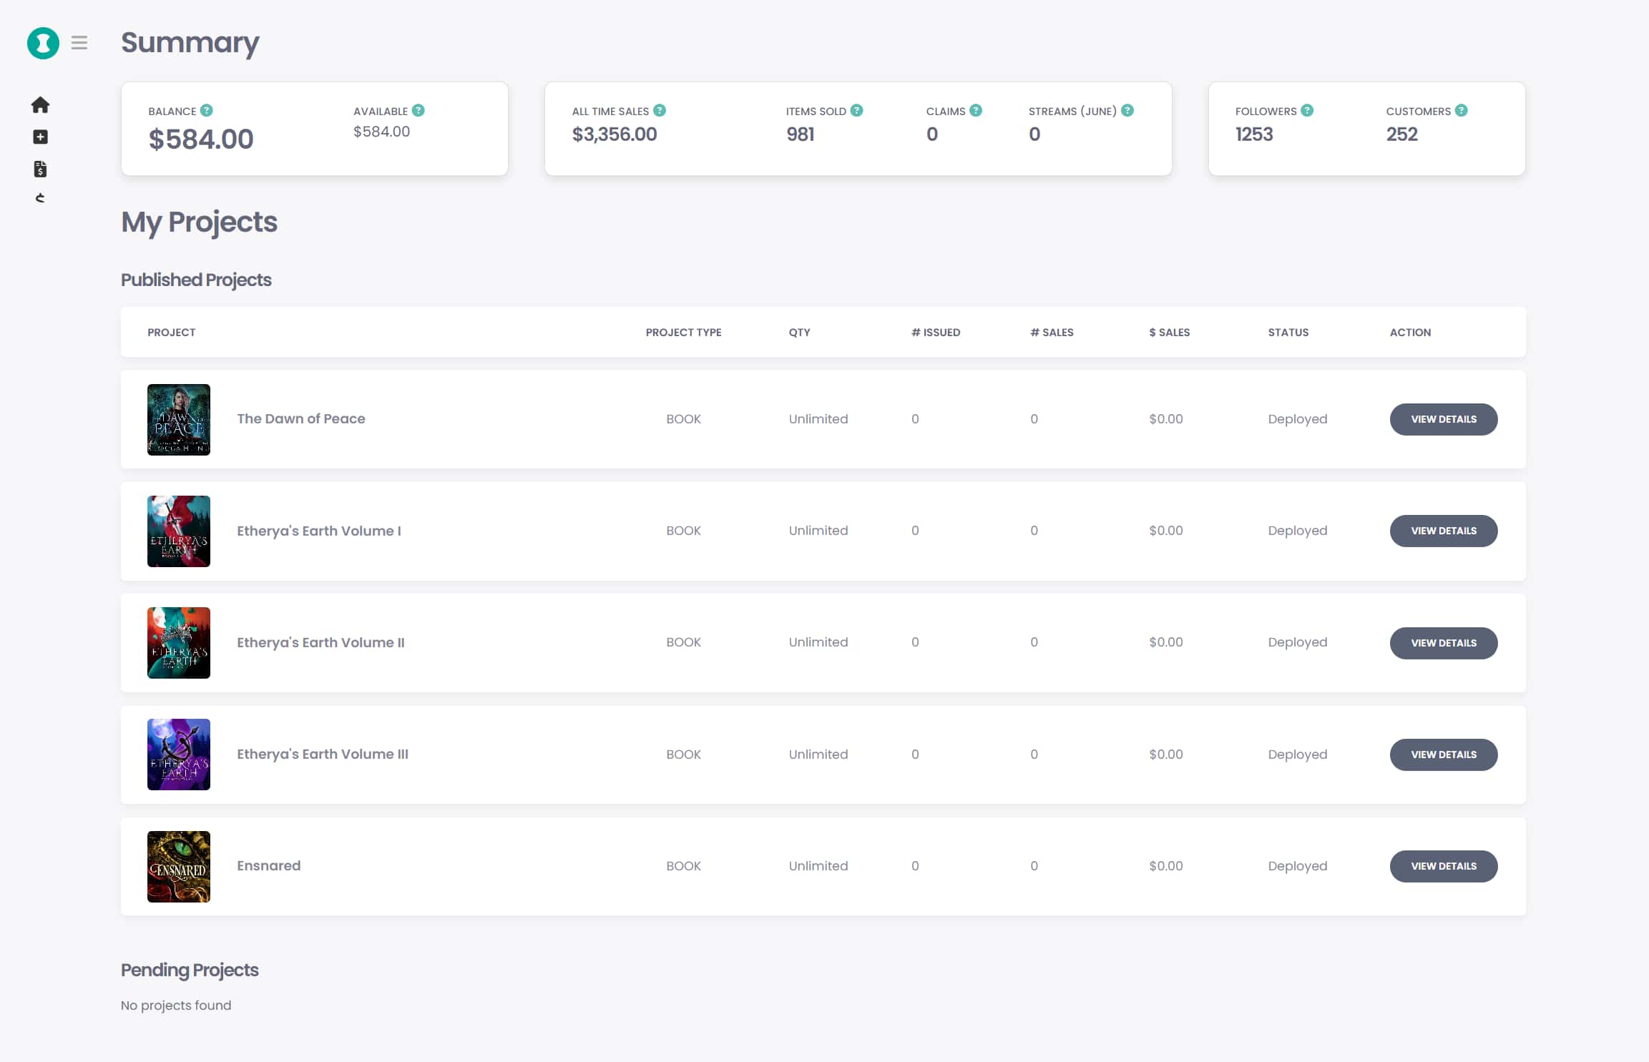The width and height of the screenshot is (1649, 1062).
Task: Show help for All Time Sales
Action: (x=660, y=110)
